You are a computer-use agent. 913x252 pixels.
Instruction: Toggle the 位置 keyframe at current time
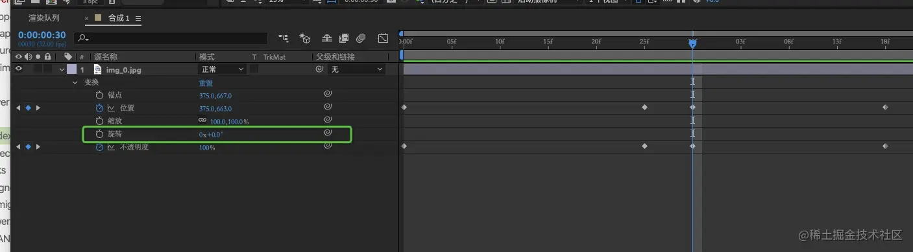tap(28, 108)
